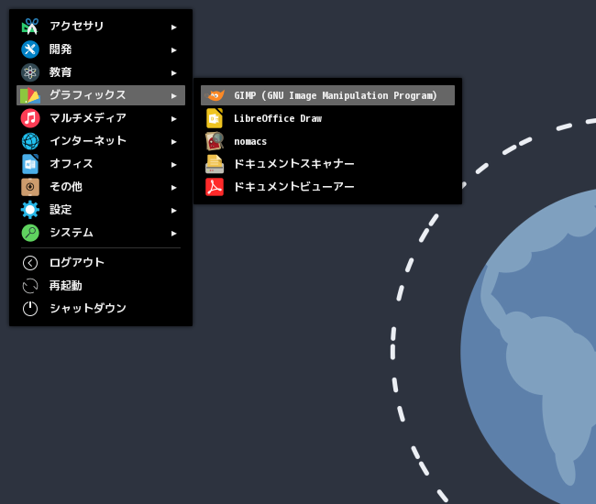
Task: Click the nomacs image viewer icon
Action: coord(215,141)
